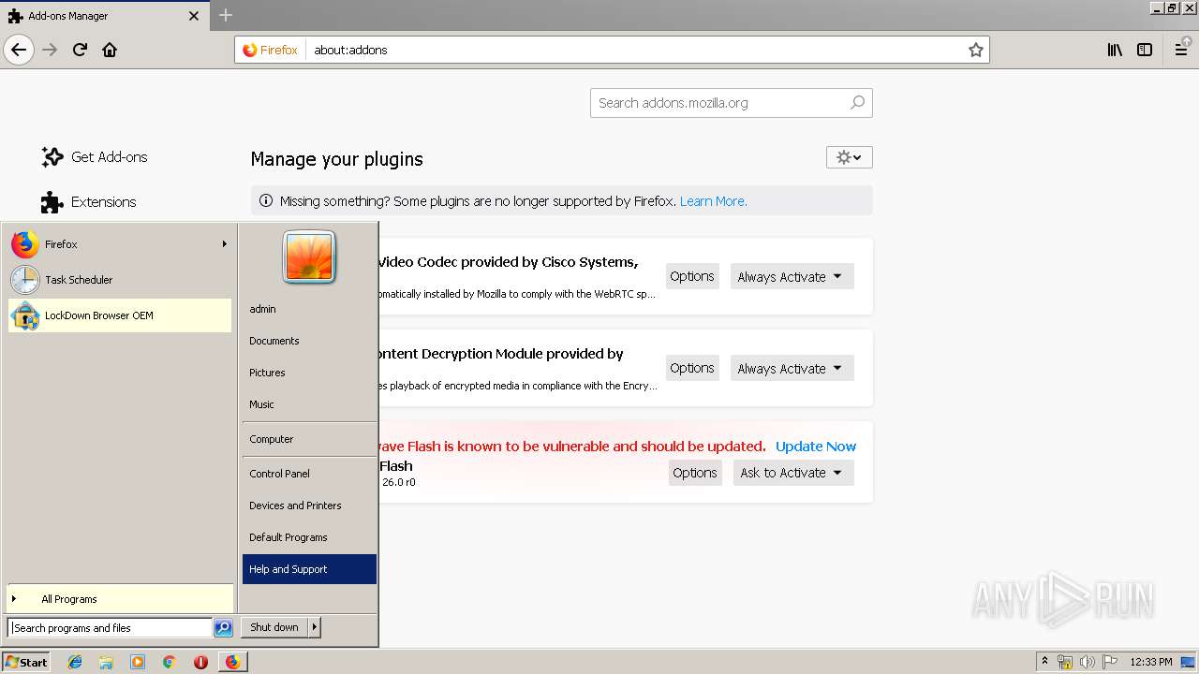Expand shut down options arrow

tap(315, 627)
